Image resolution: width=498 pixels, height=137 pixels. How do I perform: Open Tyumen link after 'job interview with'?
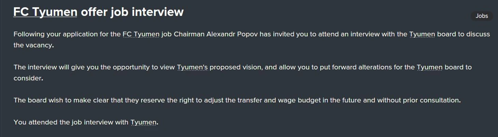coord(143,122)
